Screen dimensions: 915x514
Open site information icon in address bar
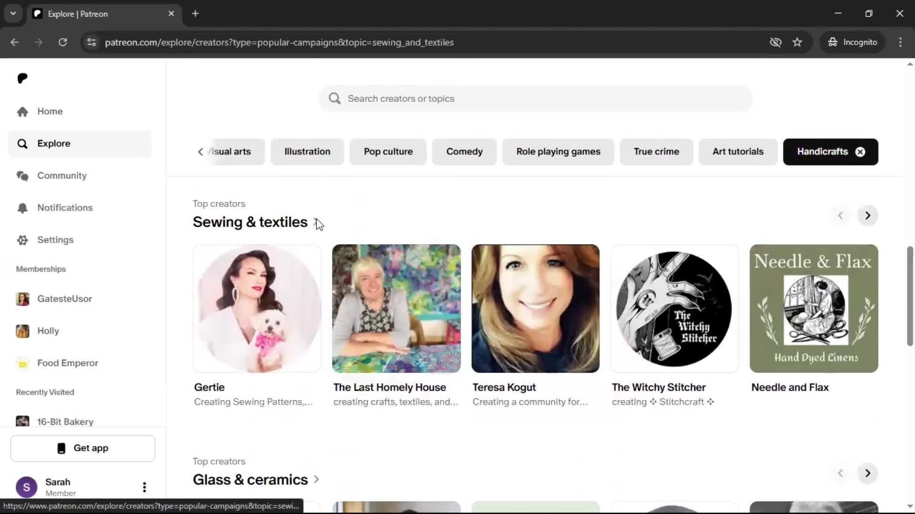point(91,42)
